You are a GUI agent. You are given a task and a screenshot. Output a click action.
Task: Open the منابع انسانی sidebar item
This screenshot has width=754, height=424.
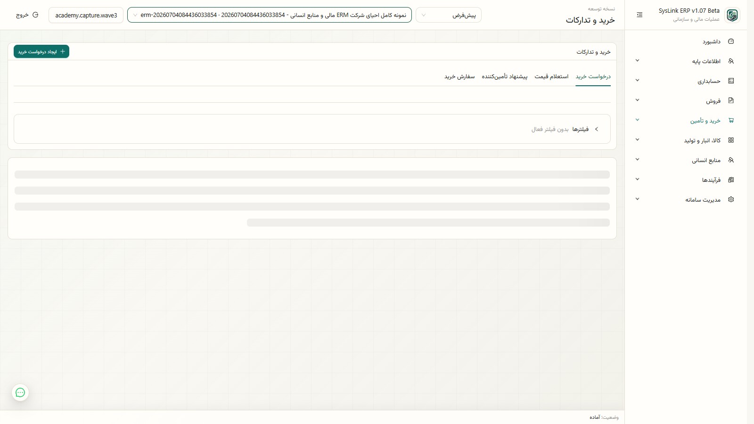click(x=686, y=160)
